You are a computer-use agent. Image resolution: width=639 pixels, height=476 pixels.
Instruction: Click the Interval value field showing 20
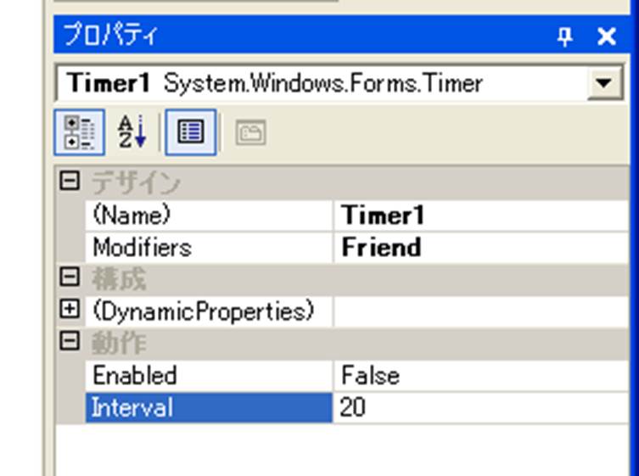click(x=479, y=407)
